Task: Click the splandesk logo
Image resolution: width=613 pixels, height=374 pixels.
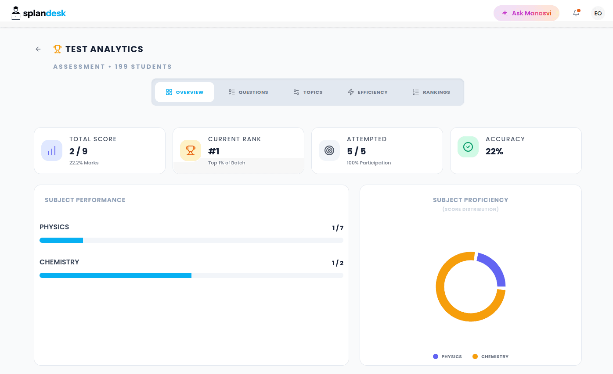Action: point(38,13)
